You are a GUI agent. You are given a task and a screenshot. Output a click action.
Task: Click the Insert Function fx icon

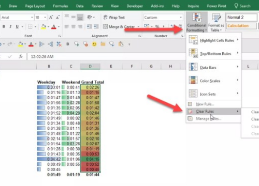pos(21,56)
